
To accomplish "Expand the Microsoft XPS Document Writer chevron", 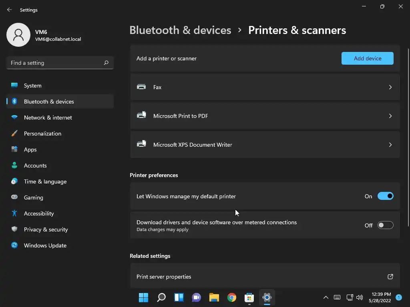I will (x=390, y=145).
